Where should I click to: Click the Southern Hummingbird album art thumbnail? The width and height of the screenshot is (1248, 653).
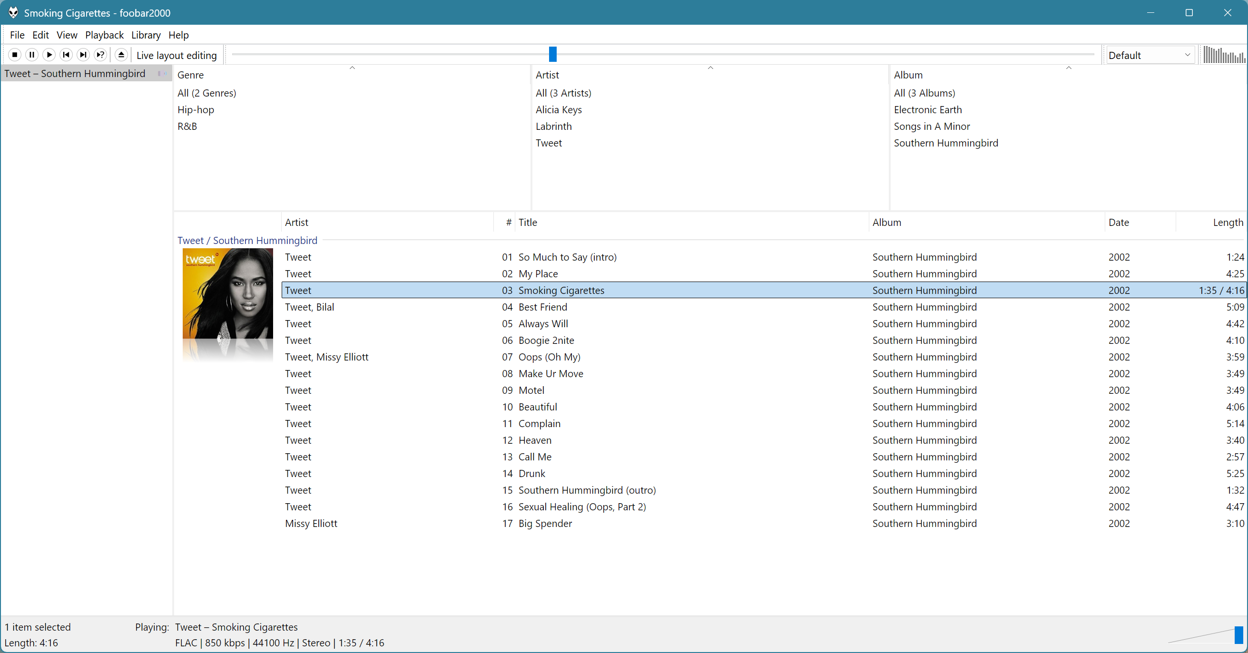click(x=227, y=293)
